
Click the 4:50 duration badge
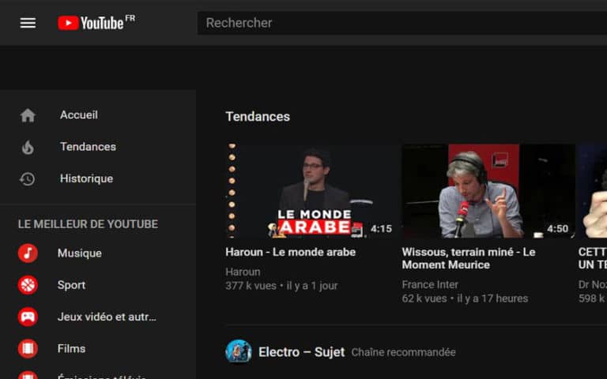click(558, 228)
